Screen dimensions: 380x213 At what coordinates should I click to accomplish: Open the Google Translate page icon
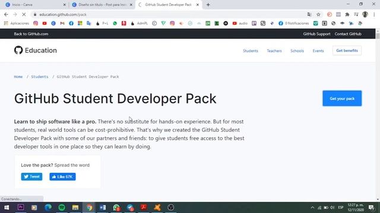(309, 14)
